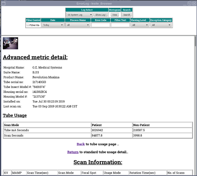Click the scanner room thumbnail image

(x=10, y=43)
